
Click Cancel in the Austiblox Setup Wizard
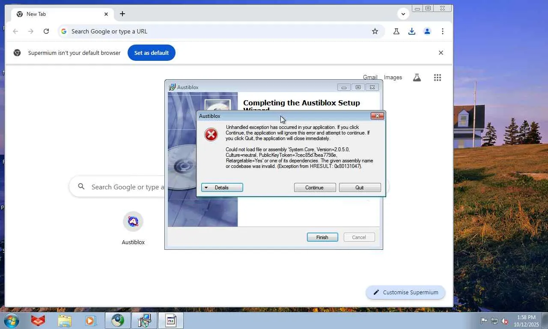click(x=359, y=237)
